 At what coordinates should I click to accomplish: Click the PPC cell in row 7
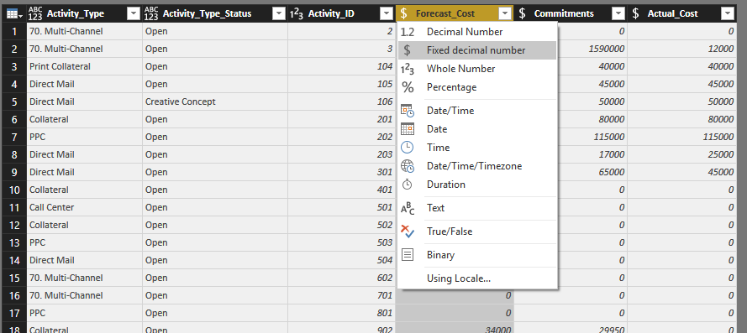(x=84, y=137)
